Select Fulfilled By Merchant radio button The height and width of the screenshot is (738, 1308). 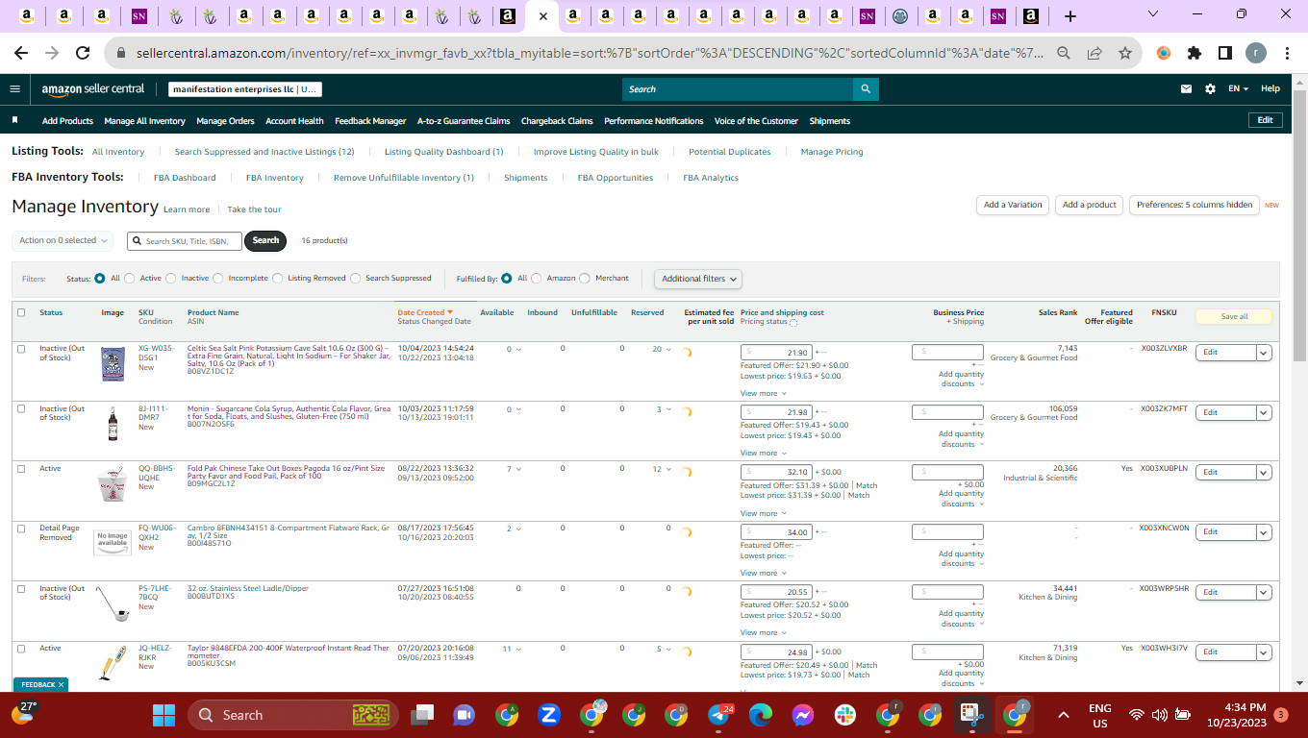(585, 279)
